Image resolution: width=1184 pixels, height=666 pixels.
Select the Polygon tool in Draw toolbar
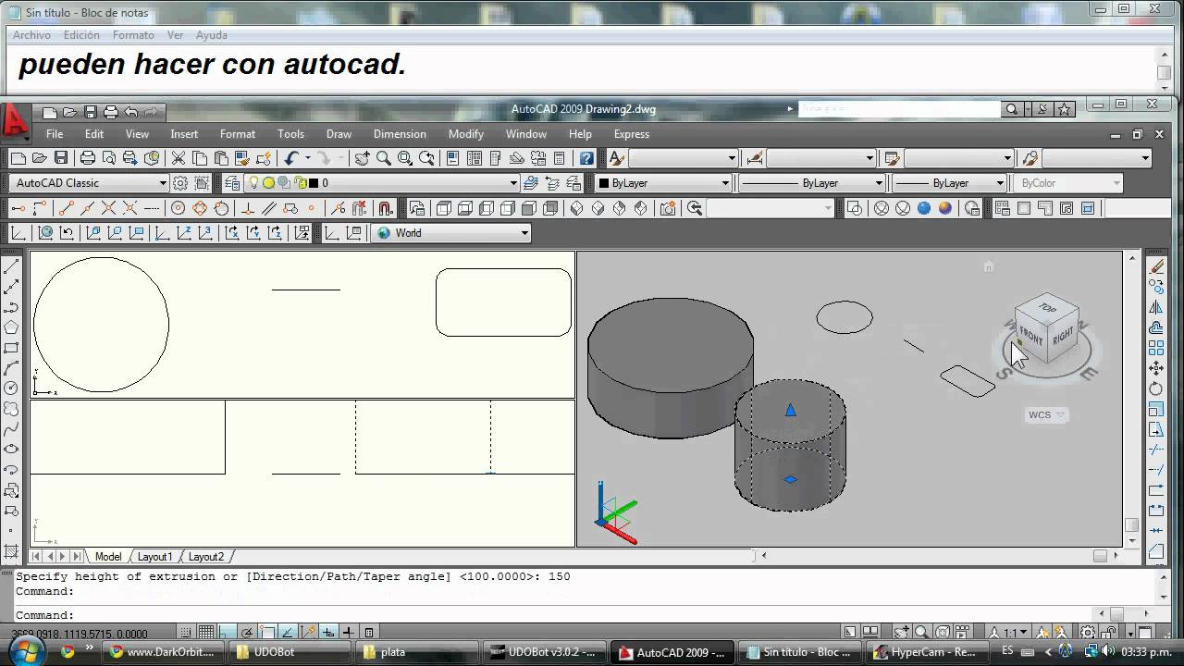12,327
